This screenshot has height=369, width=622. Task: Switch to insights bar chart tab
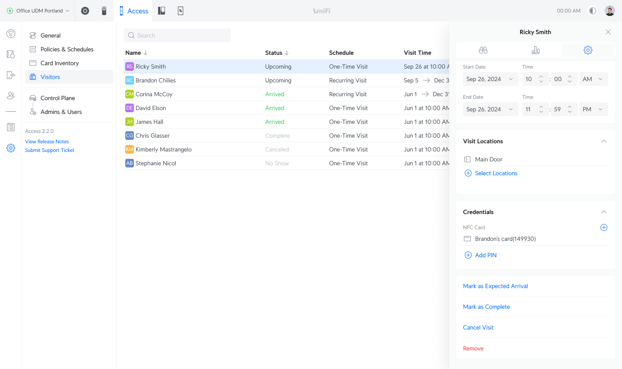click(x=536, y=50)
